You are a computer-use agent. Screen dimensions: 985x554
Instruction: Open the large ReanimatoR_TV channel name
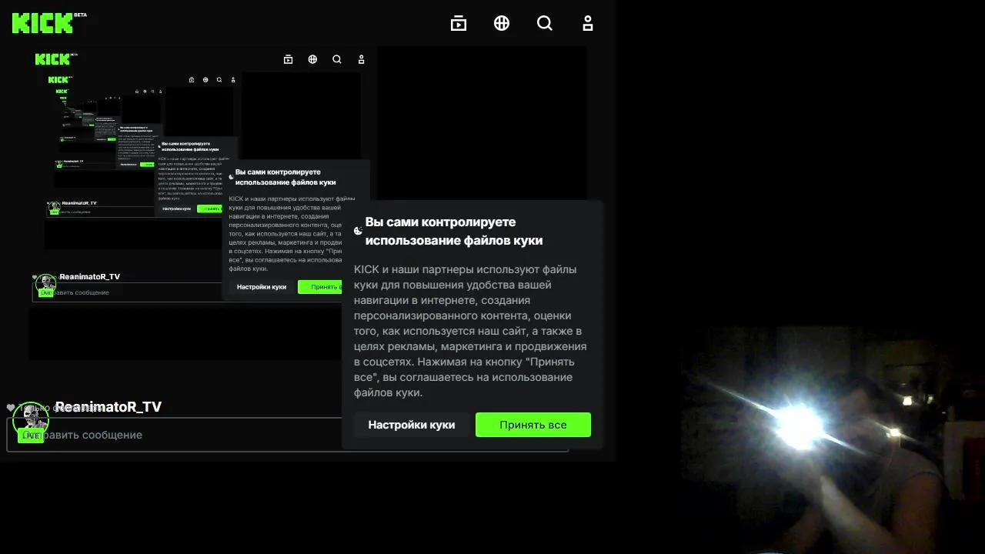click(109, 407)
